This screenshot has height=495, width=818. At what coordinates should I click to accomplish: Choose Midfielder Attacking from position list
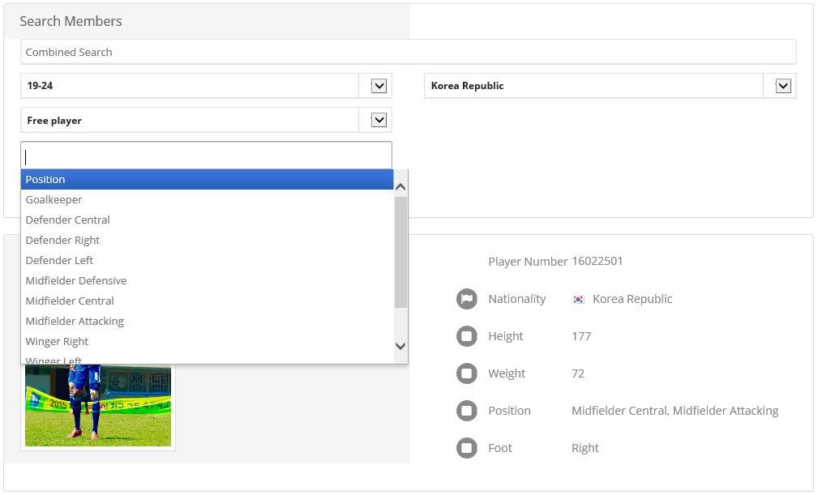(207, 322)
